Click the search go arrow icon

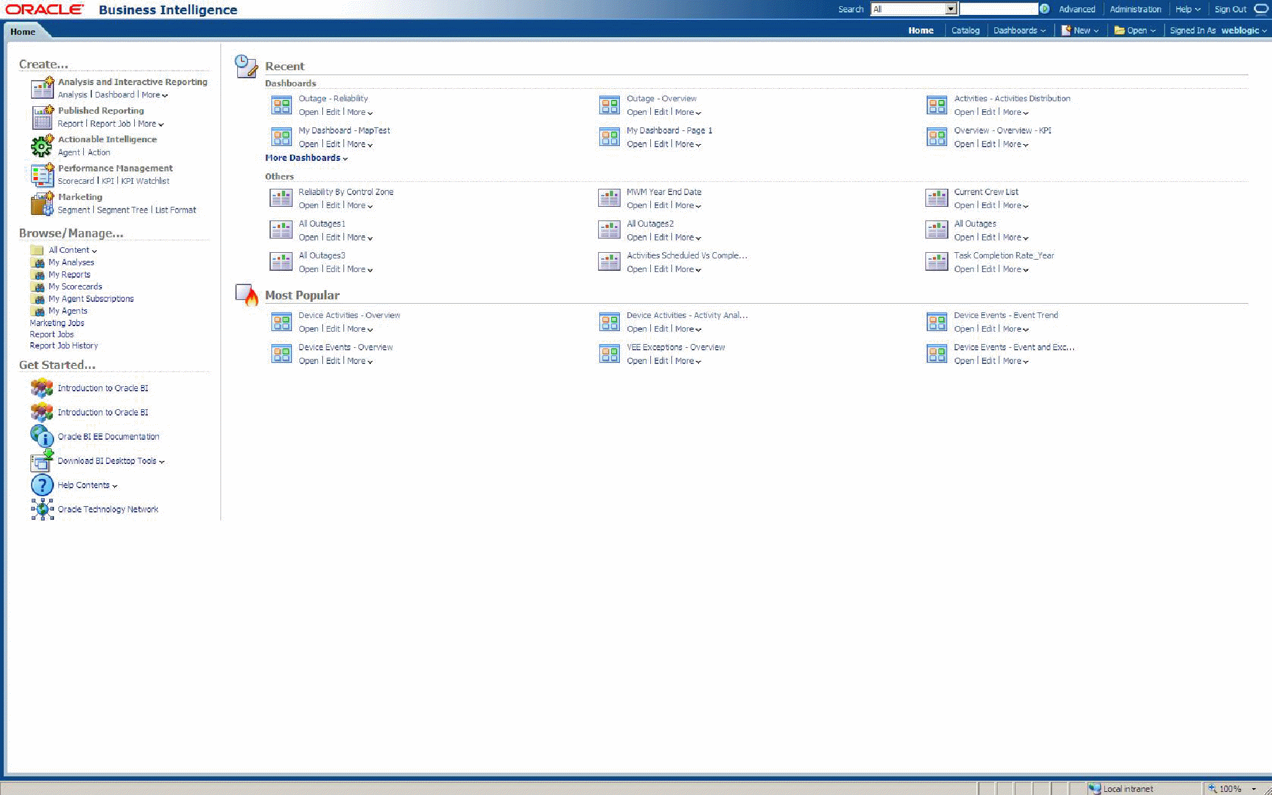point(1045,9)
